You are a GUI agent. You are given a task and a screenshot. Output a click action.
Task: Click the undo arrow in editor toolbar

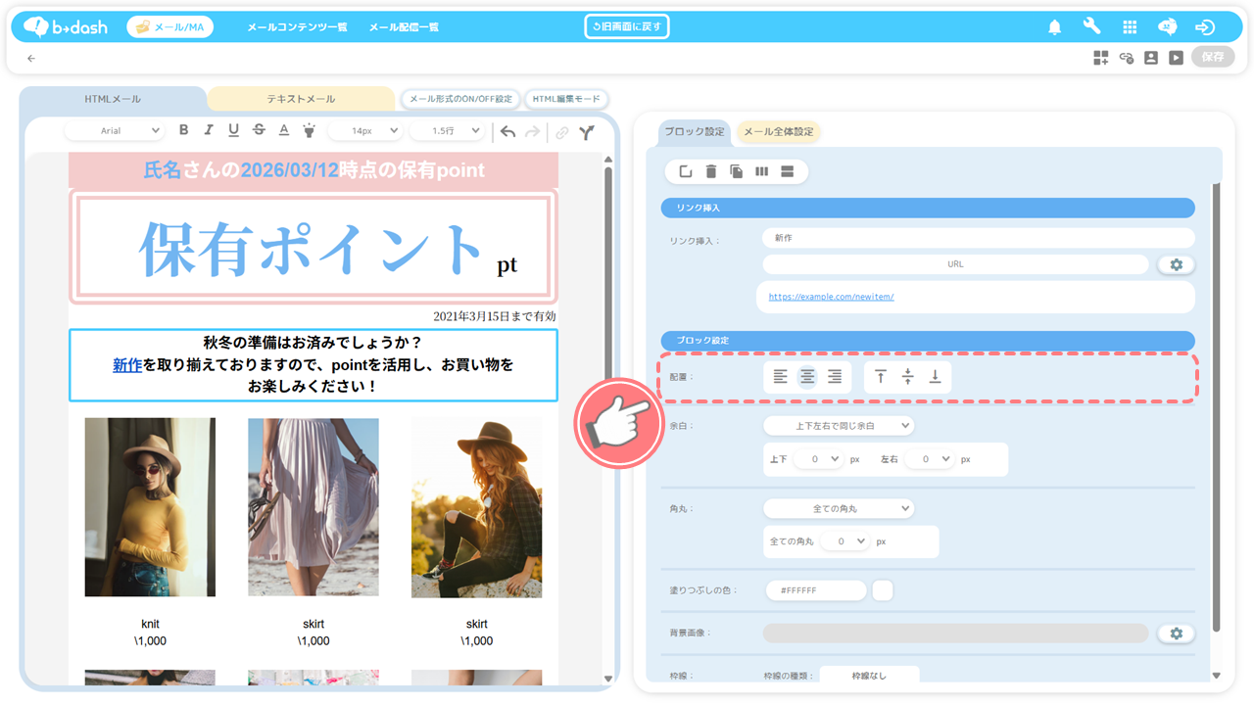[507, 131]
